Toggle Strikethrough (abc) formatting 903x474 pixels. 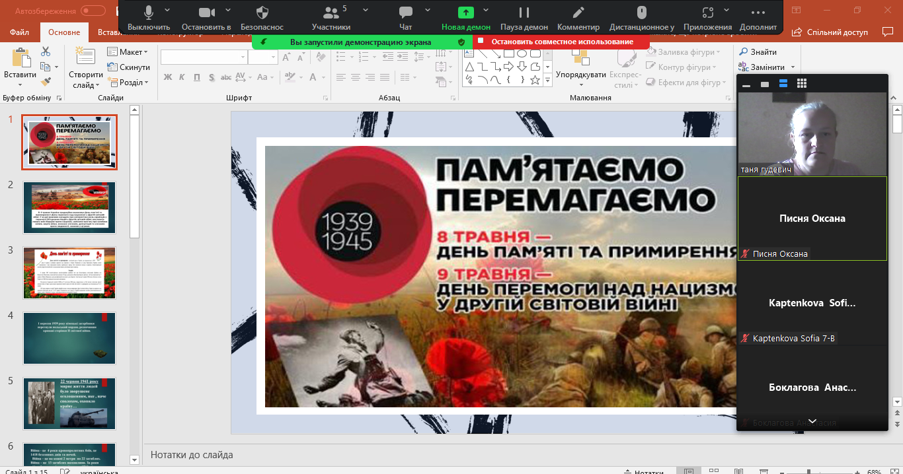point(227,77)
